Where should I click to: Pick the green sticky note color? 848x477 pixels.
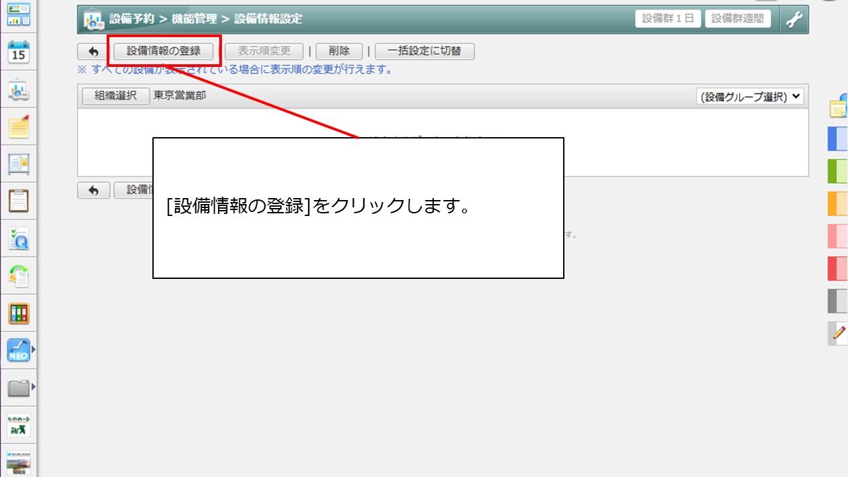(x=838, y=171)
